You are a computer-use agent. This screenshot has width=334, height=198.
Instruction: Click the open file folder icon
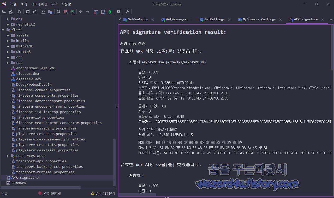point(4,12)
